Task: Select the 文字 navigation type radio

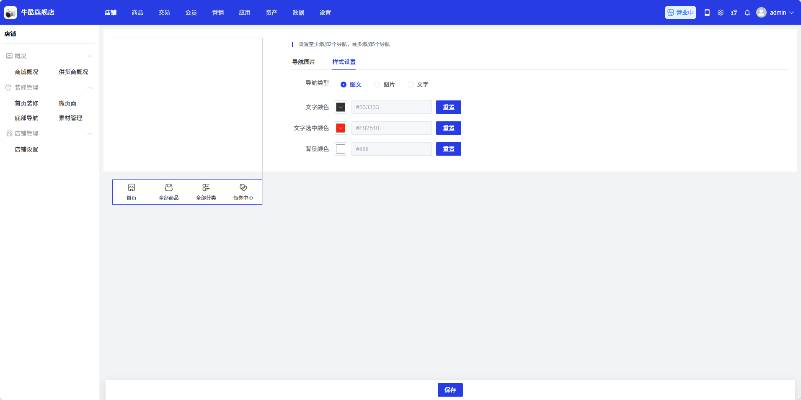Action: 411,85
